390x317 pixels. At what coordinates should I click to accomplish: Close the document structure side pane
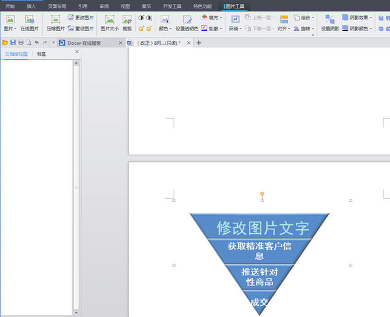tap(77, 51)
